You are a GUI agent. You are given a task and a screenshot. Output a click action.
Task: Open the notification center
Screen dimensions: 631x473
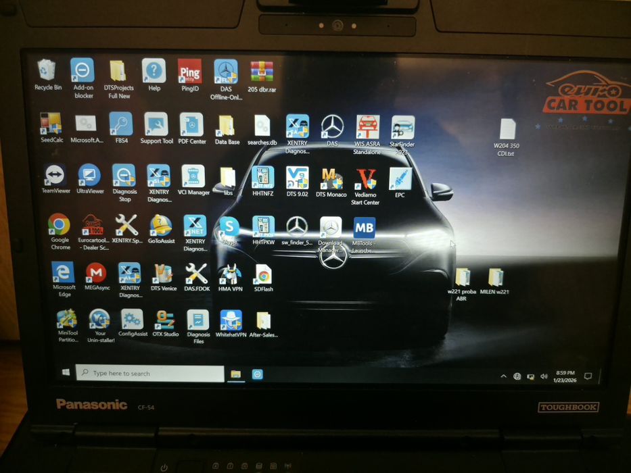588,376
